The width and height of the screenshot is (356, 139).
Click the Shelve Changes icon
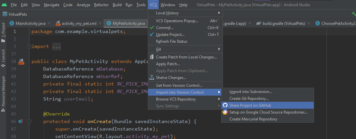152,78
